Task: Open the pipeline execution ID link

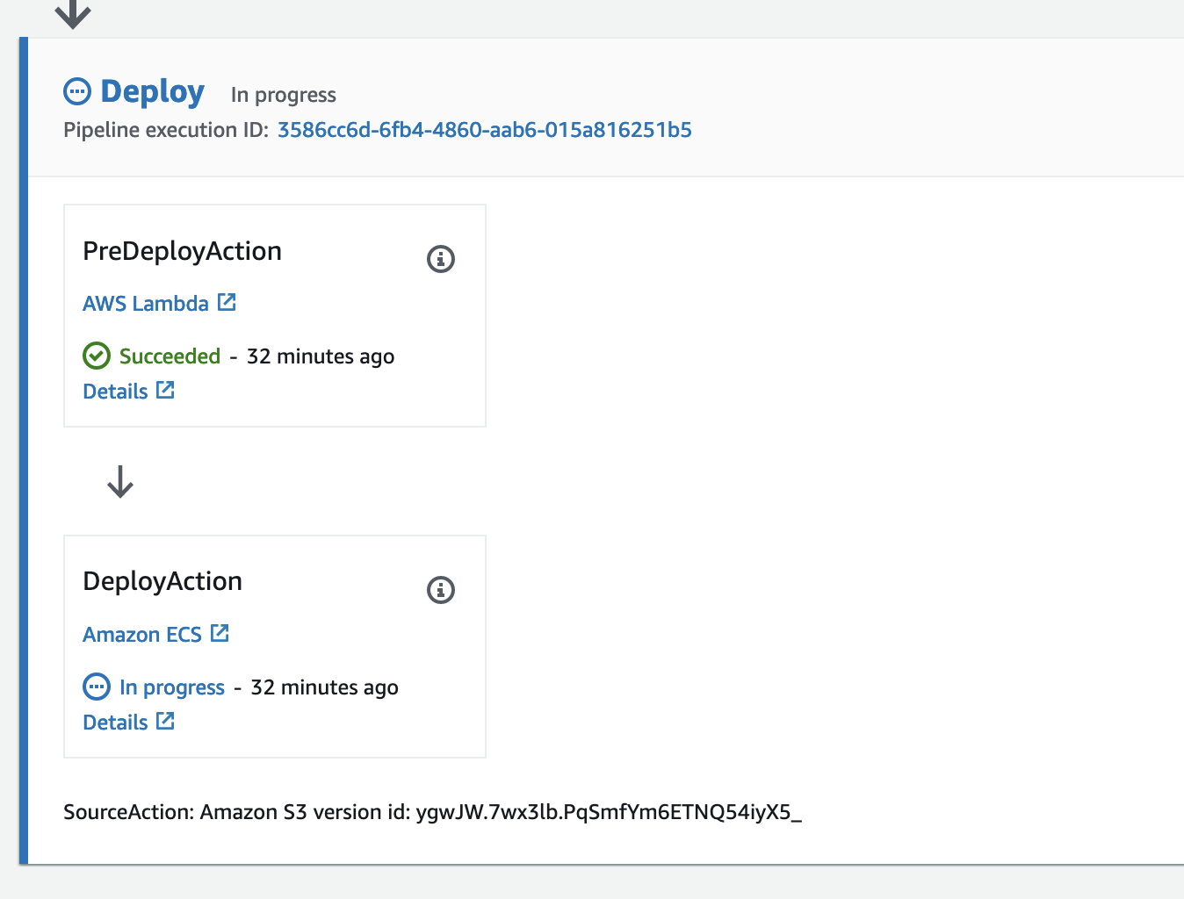Action: (484, 130)
